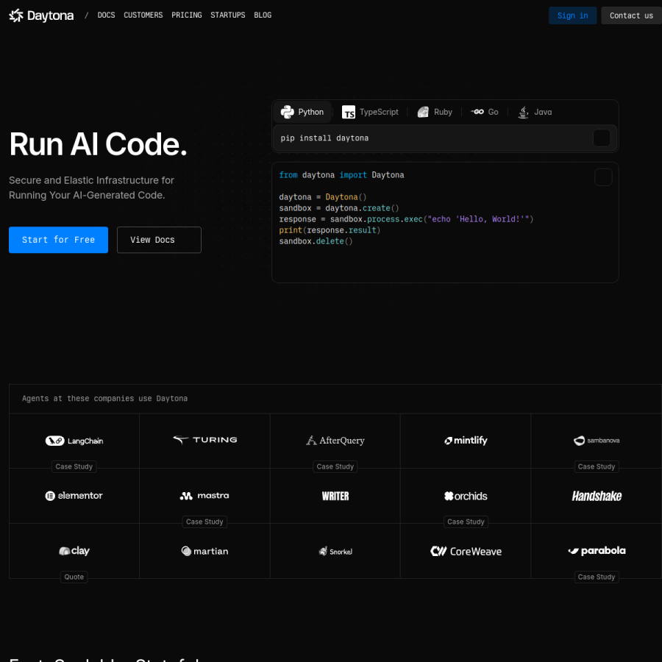
Task: Click the Snorkel company logo
Action: [335, 552]
